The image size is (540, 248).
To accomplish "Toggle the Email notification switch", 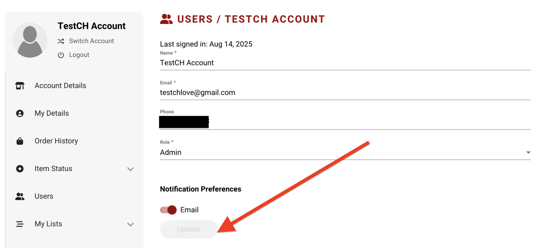I will 168,210.
